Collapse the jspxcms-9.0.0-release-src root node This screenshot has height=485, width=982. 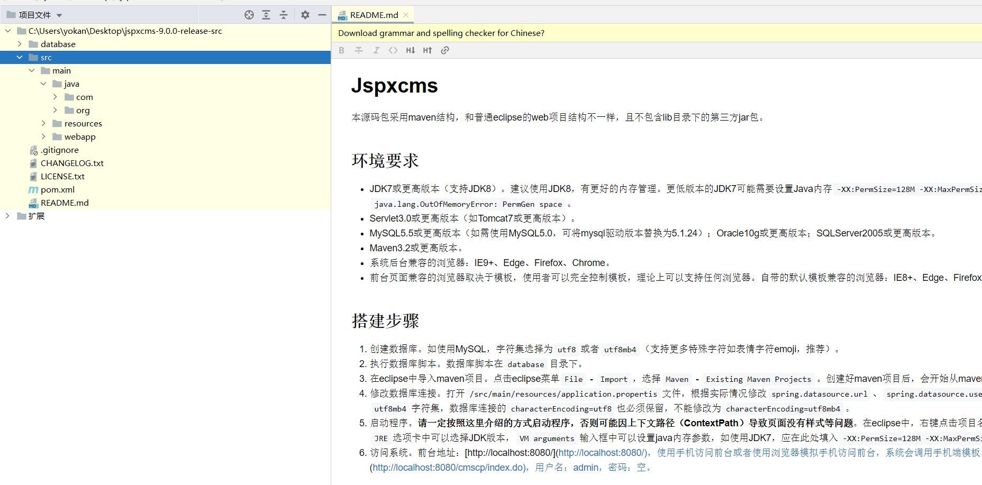[8, 31]
